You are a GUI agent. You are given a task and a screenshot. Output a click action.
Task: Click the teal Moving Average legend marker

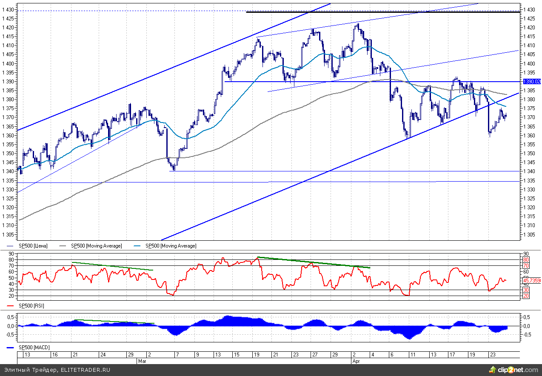137,246
